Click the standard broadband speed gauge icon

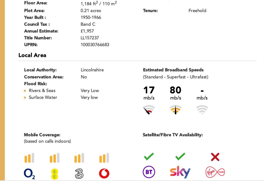point(149,110)
